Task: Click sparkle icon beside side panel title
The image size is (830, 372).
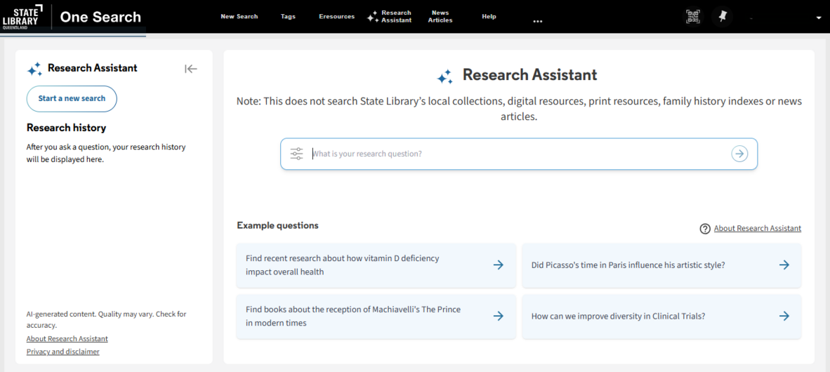Action: [34, 69]
